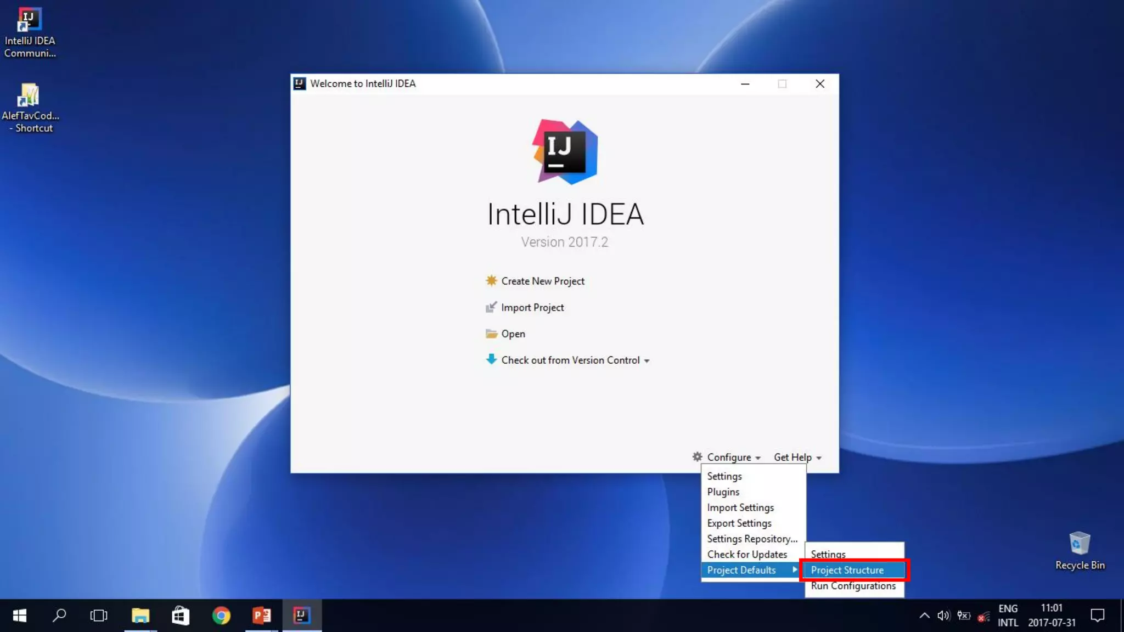
Task: Click the folder icon beside Open
Action: [x=491, y=333]
